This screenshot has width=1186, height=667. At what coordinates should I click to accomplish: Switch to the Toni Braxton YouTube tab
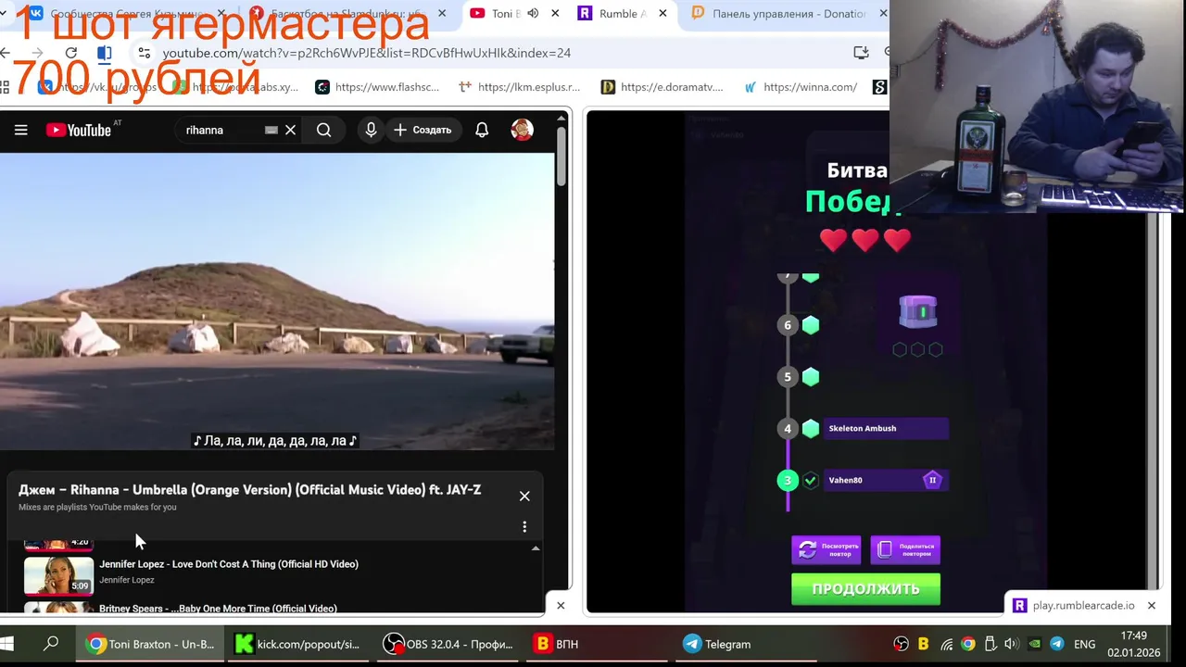pyautogui.click(x=505, y=14)
